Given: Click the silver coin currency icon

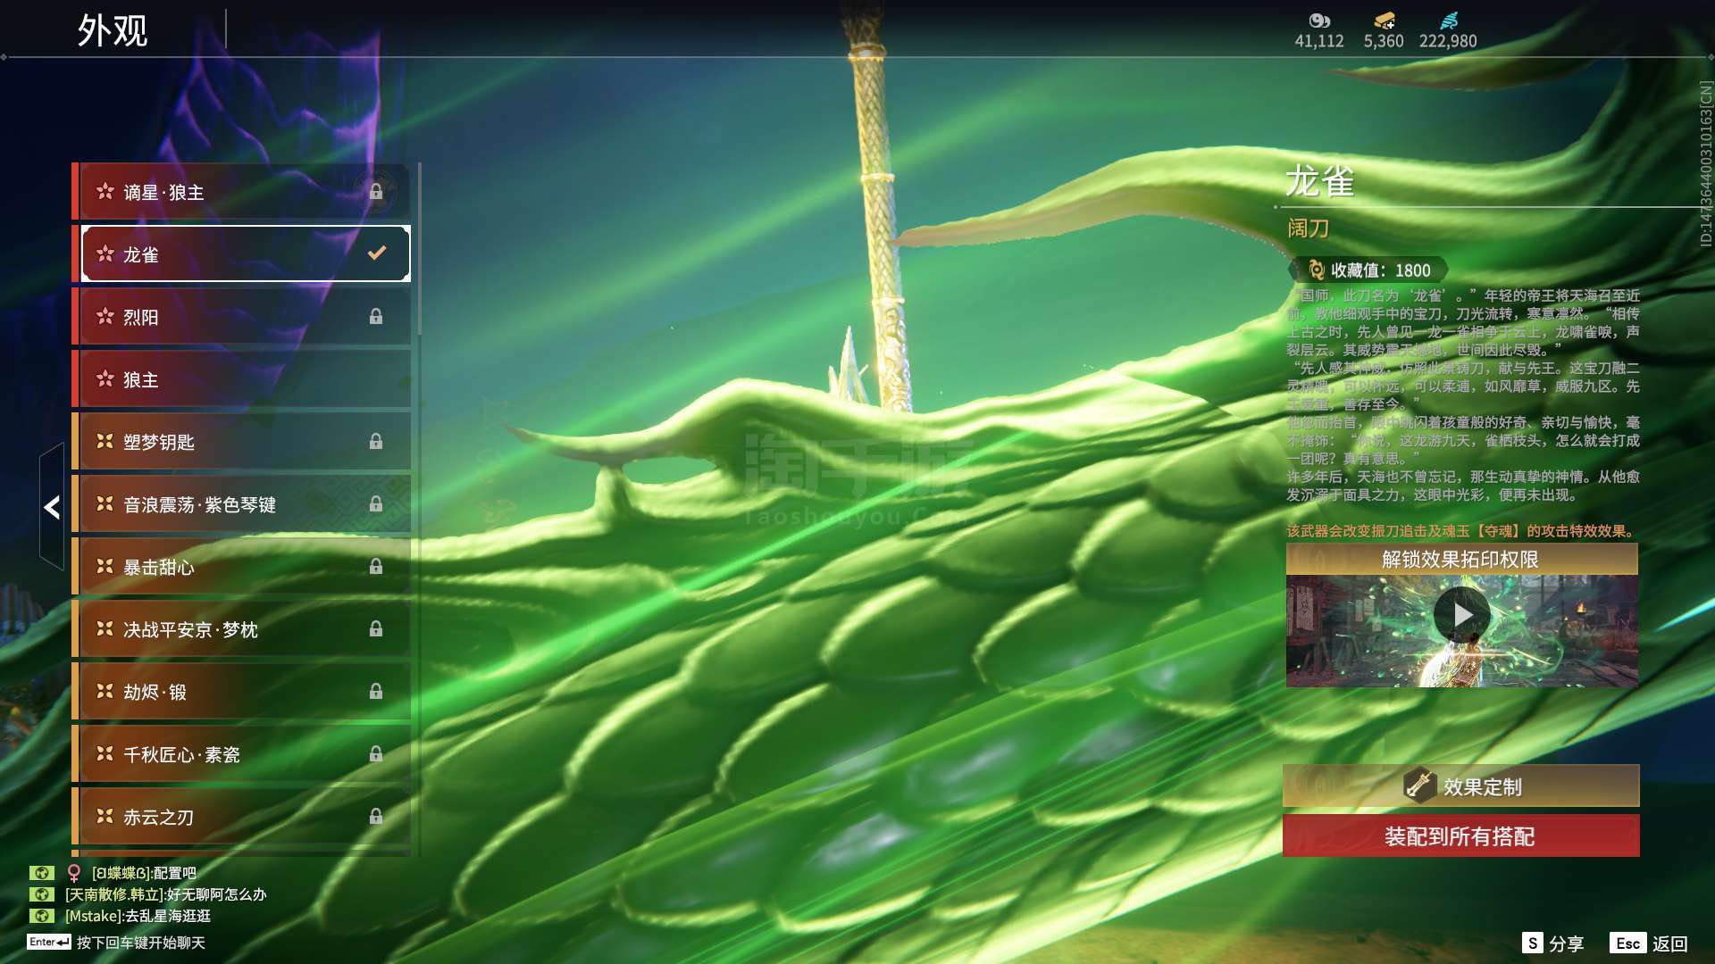Looking at the screenshot, I should pyautogui.click(x=1319, y=21).
